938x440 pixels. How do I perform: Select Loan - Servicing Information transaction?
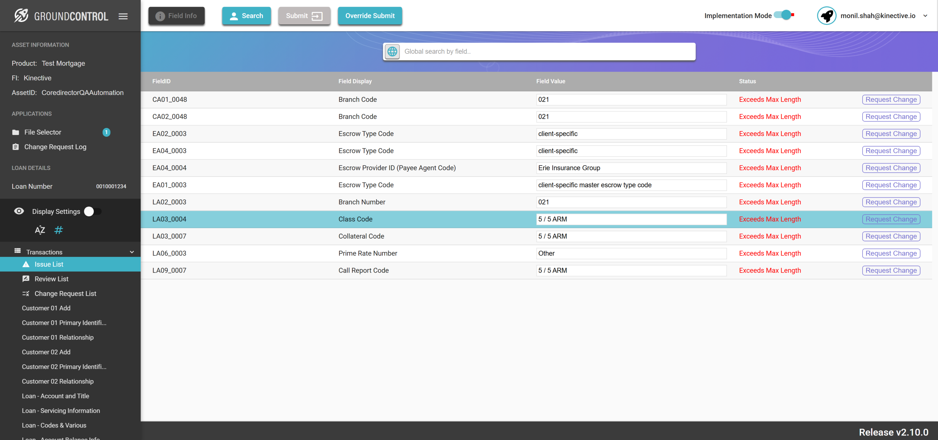click(x=61, y=410)
